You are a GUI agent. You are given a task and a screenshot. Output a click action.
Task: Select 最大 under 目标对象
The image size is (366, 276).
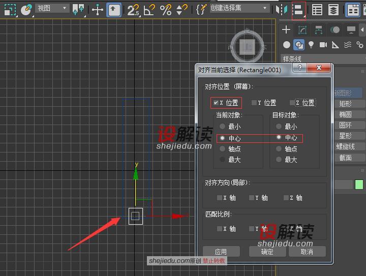click(279, 160)
